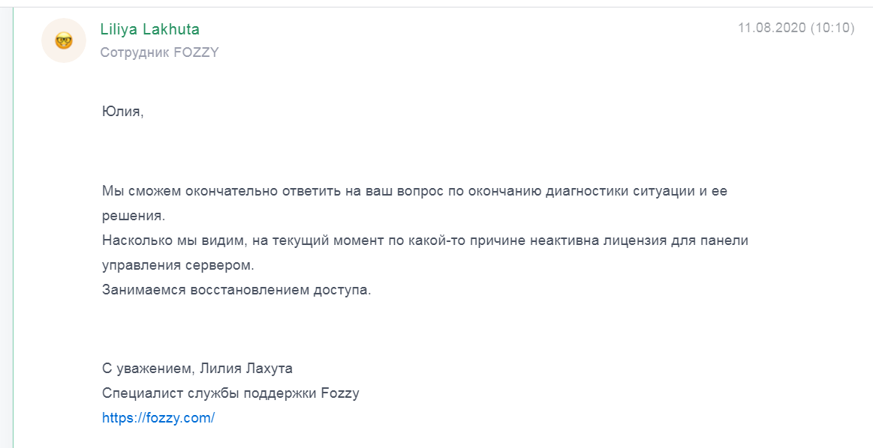873x448 pixels.
Task: Click the time '(10:10)' in the timestamp
Action: point(833,28)
